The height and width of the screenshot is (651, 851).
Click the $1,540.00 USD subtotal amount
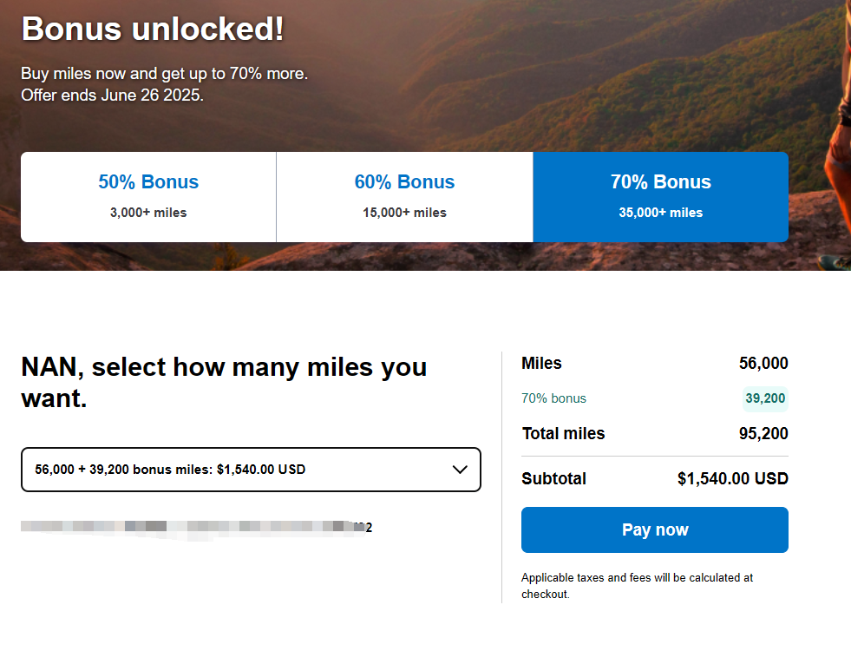pyautogui.click(x=732, y=478)
